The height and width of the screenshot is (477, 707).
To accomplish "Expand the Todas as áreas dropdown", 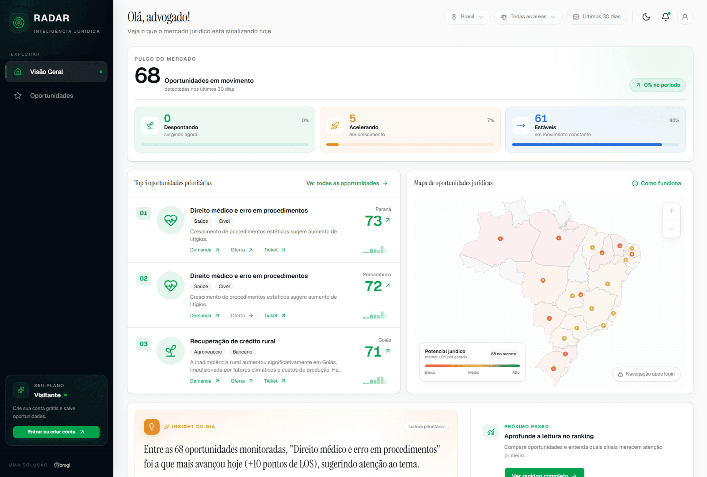I will (528, 17).
